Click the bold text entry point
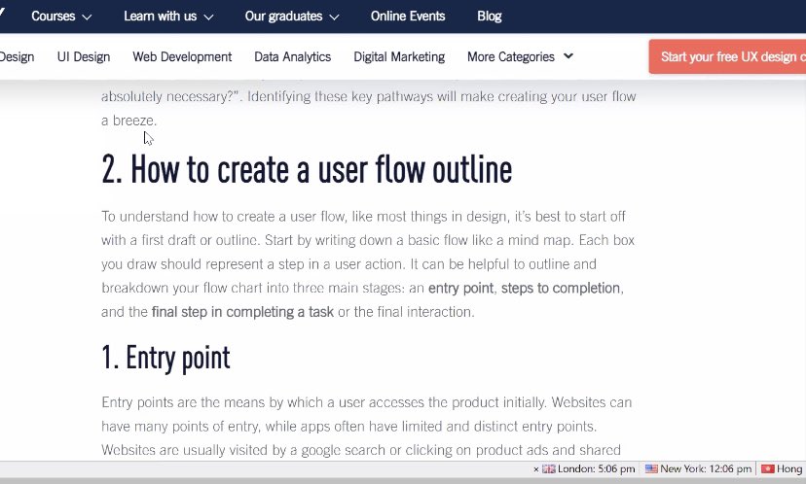 click(460, 288)
